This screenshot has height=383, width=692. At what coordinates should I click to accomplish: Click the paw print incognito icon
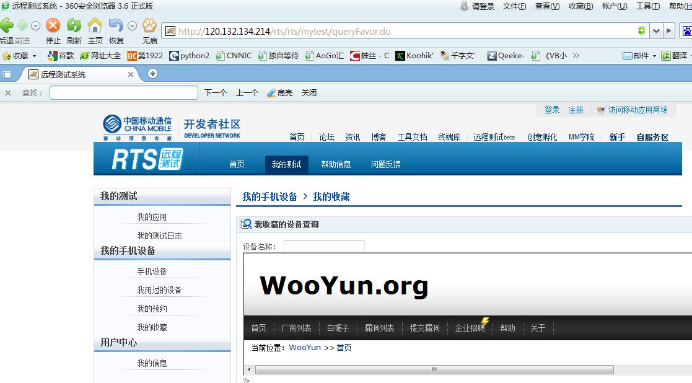pos(149,25)
